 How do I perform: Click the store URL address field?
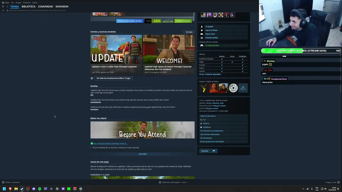click(x=37, y=10)
